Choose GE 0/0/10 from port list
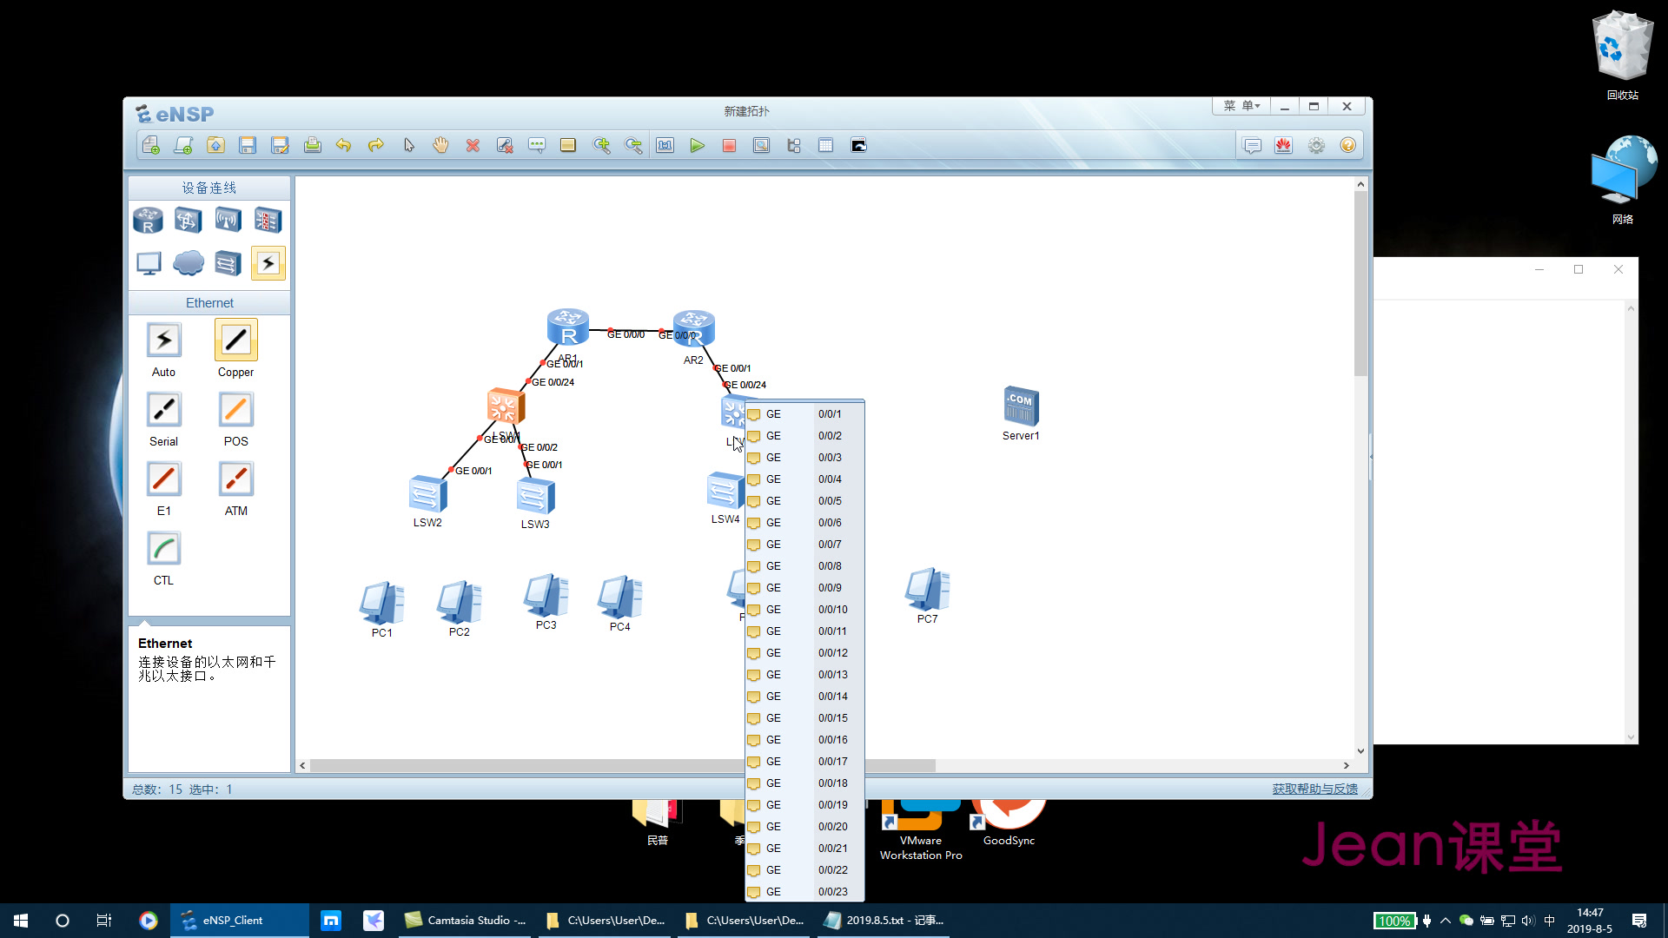The image size is (1668, 938). pyautogui.click(x=804, y=610)
